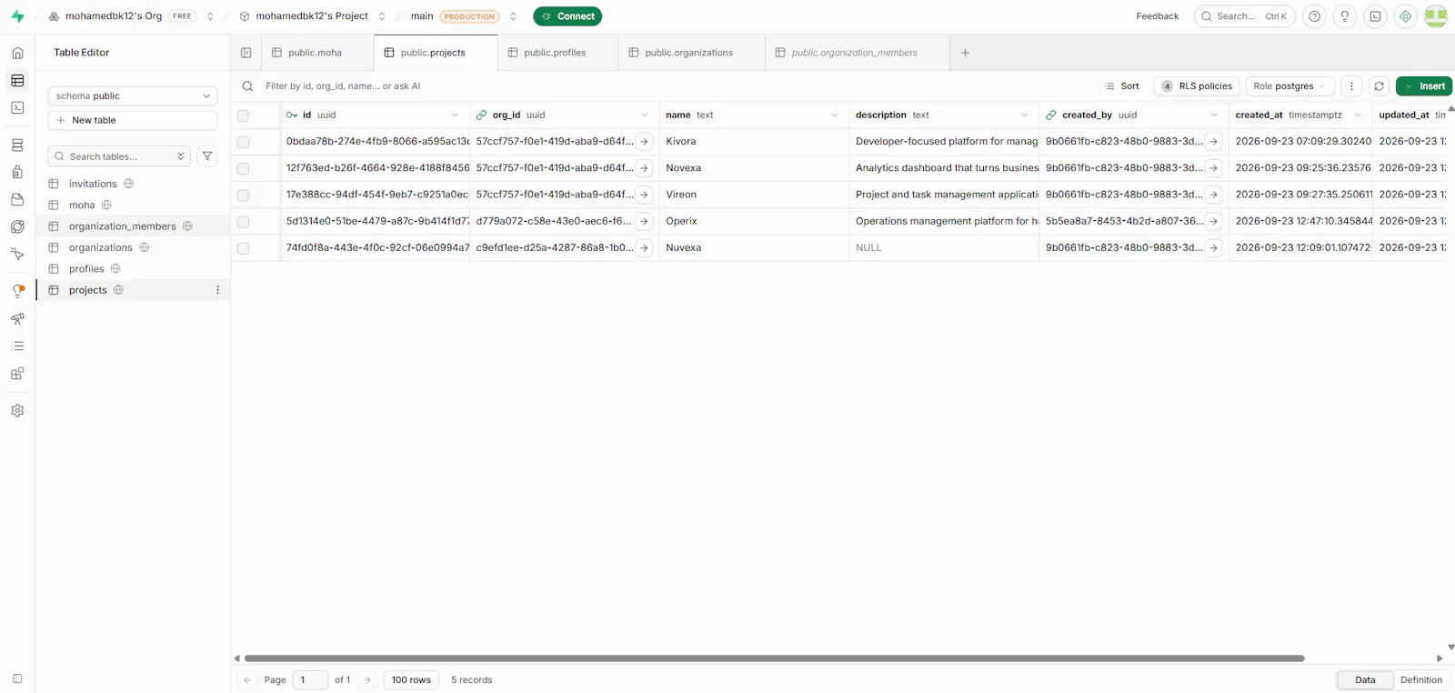Follow the created_by reference arrow for Operix
1455x693 pixels.
1213,221
